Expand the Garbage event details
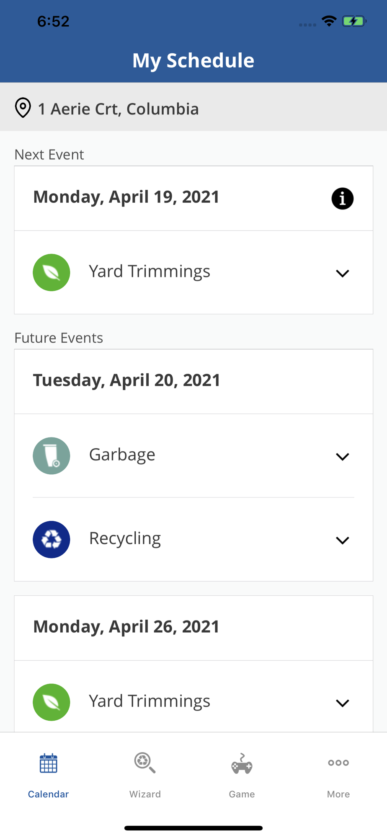Viewport: 387px width, 838px height. [342, 457]
